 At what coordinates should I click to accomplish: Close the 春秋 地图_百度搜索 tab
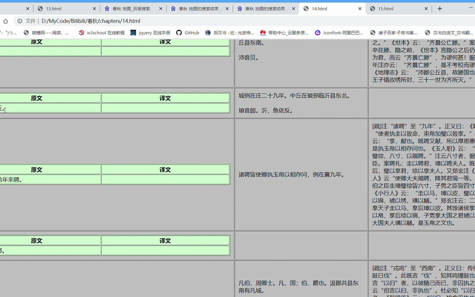tap(161, 9)
